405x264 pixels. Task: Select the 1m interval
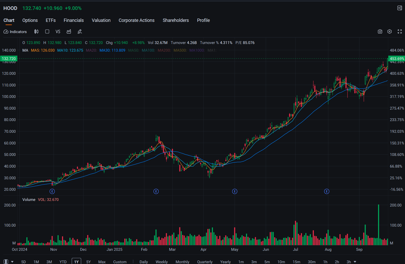[x=241, y=262]
